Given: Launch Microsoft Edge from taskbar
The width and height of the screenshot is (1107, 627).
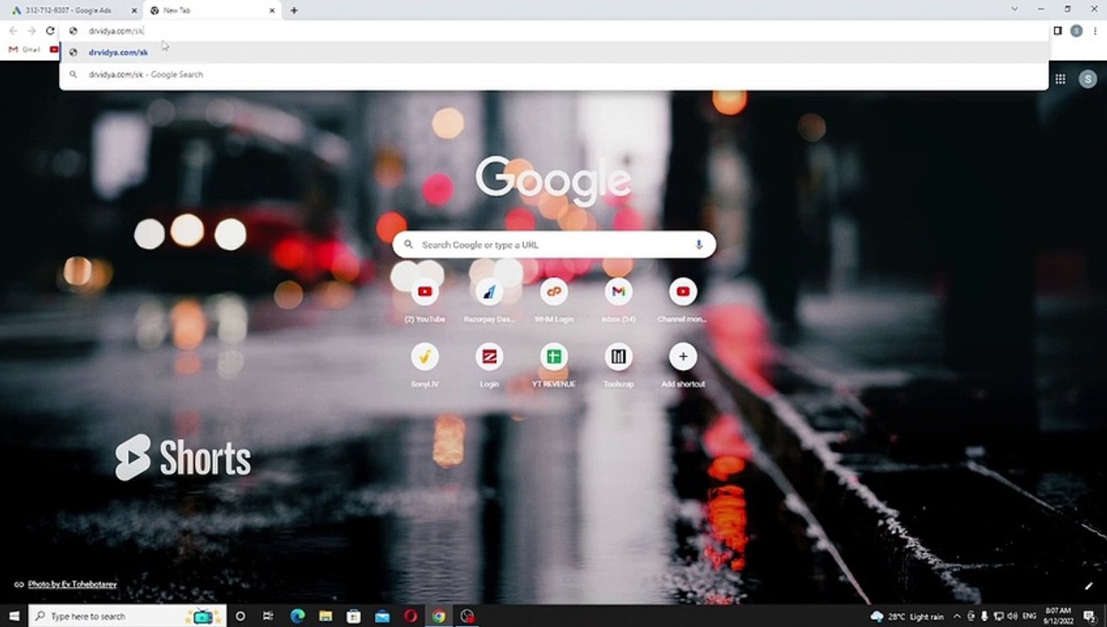Looking at the screenshot, I should pos(297,616).
